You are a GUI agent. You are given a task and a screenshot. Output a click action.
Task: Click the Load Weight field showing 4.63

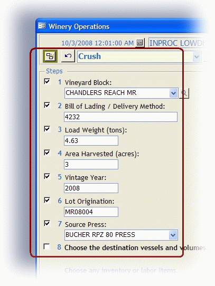point(91,141)
